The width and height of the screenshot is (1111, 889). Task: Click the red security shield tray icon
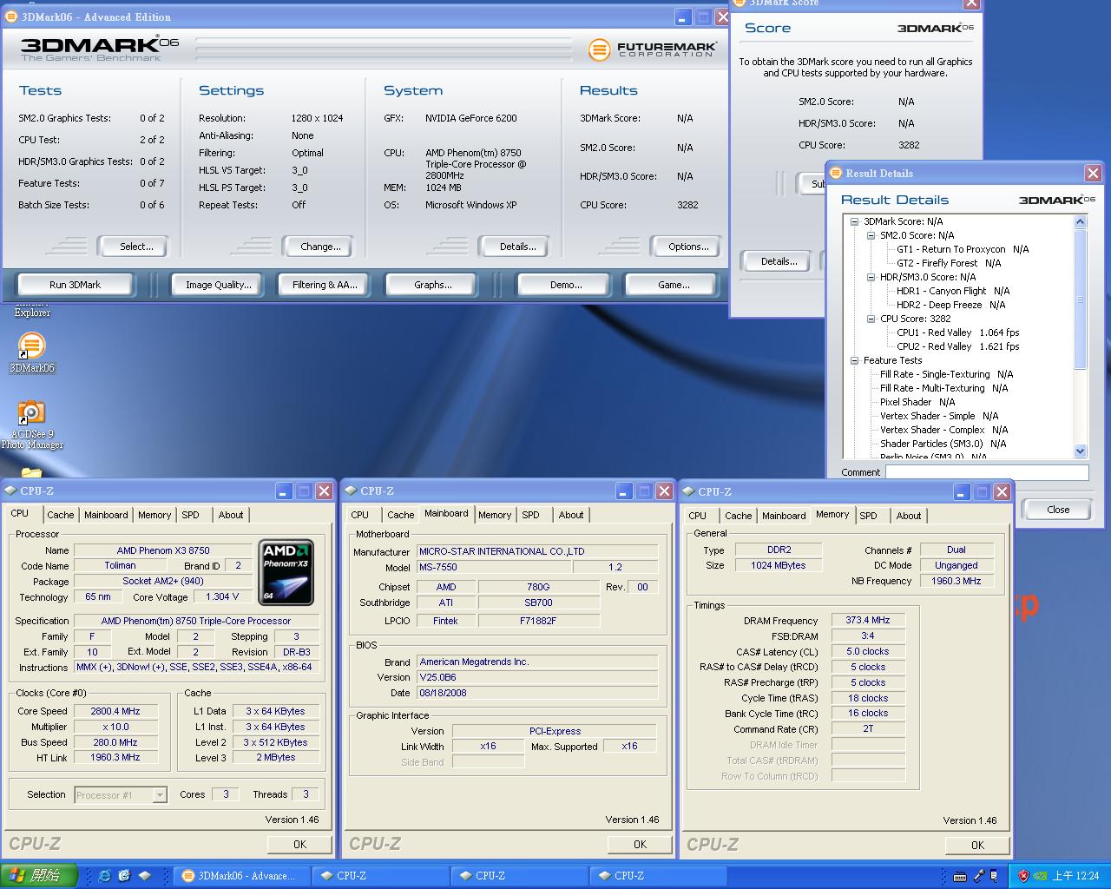coord(1023,876)
